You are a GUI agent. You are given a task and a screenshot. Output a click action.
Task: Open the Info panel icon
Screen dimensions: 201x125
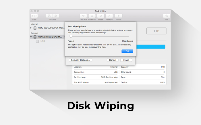[166, 16]
